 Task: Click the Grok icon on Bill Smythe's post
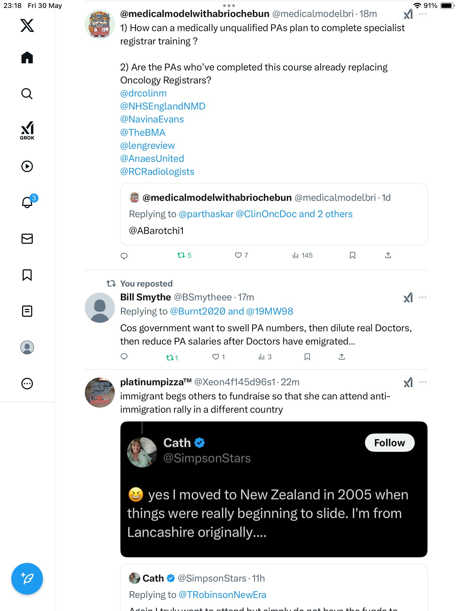(408, 298)
